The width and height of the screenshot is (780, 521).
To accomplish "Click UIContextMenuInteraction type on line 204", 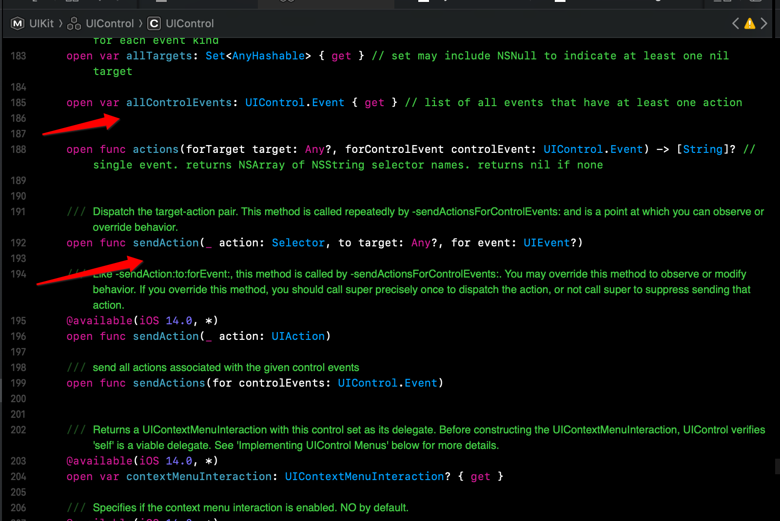I will [365, 477].
